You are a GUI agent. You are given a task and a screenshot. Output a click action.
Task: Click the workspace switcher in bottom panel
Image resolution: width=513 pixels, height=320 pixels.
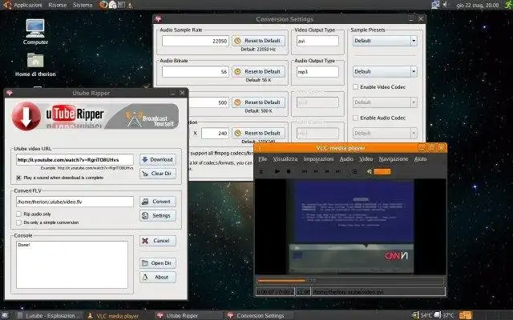(466, 315)
